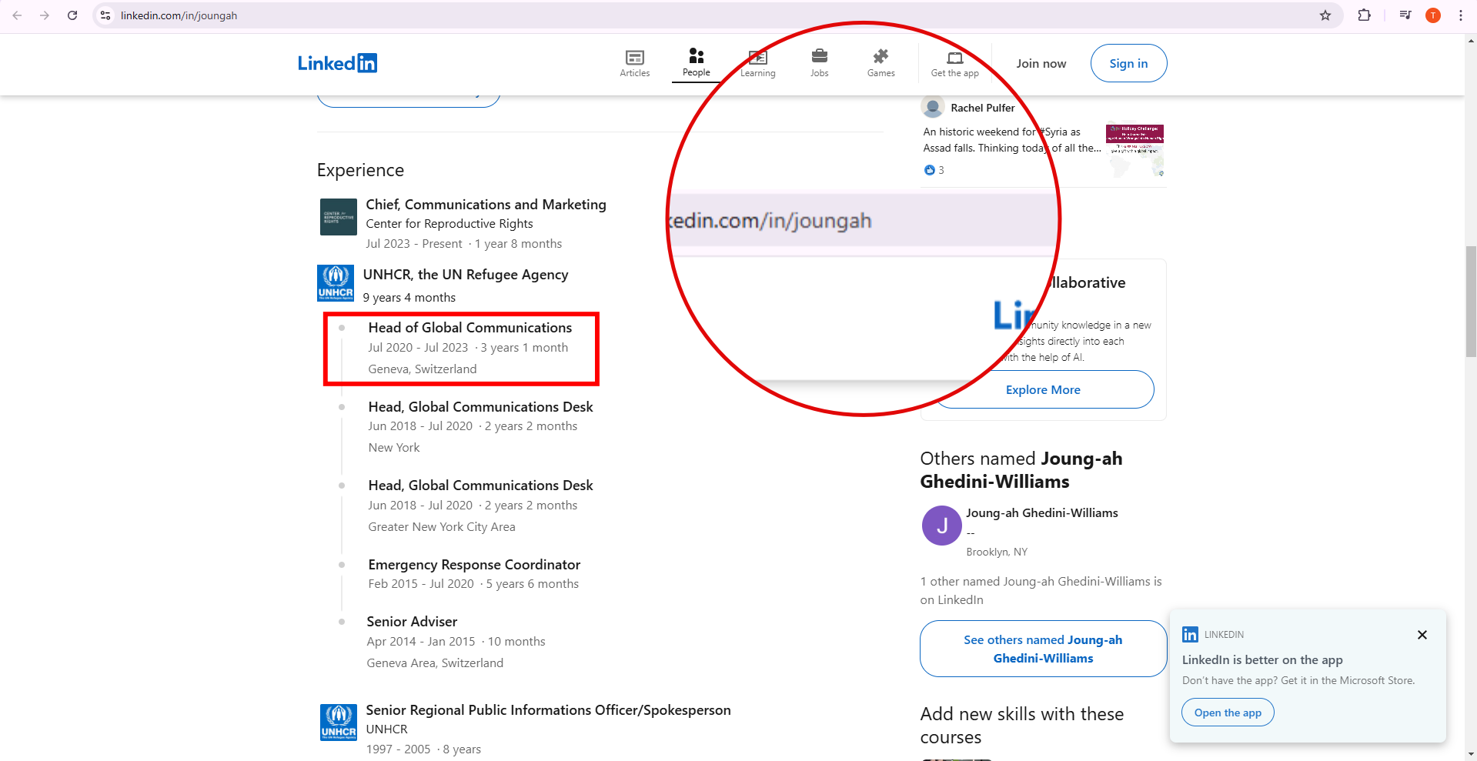Click Get the app
The height and width of the screenshot is (761, 1477).
point(955,63)
